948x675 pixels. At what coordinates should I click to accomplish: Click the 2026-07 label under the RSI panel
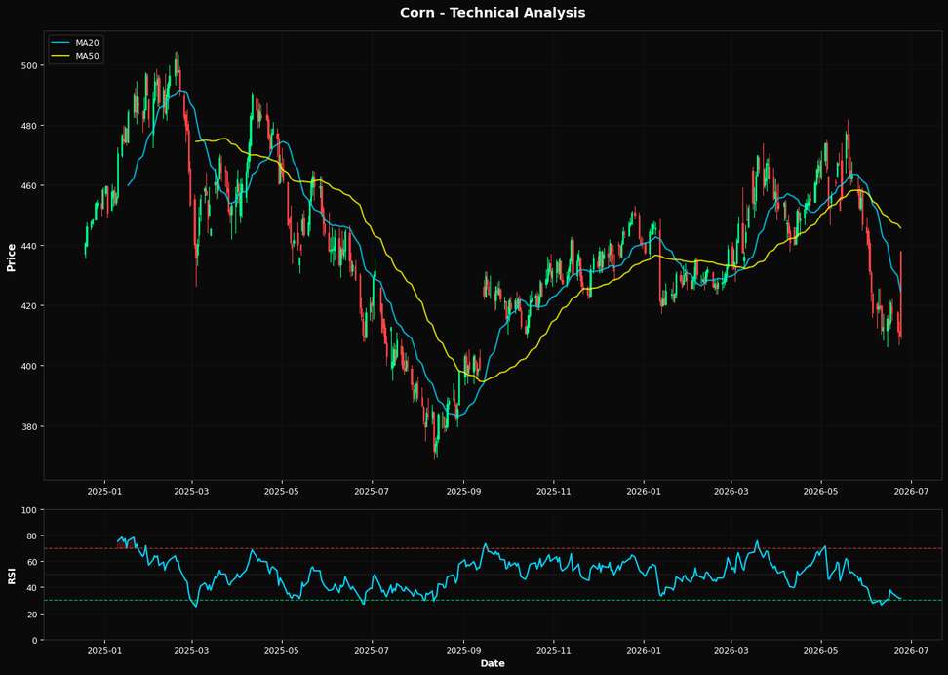click(911, 652)
